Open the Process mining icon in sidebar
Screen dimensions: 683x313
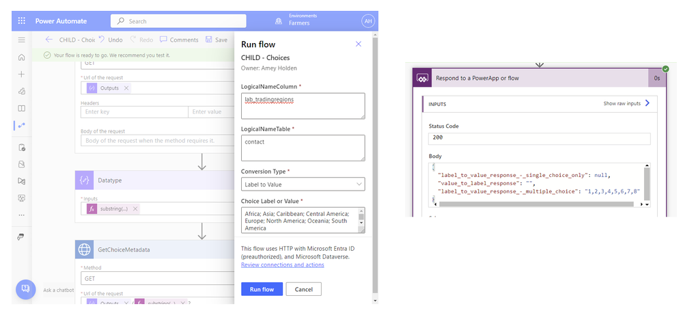[21, 181]
